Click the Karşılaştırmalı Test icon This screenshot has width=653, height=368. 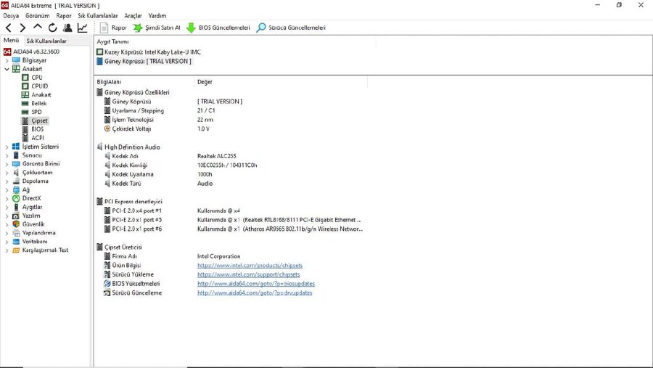click(16, 250)
